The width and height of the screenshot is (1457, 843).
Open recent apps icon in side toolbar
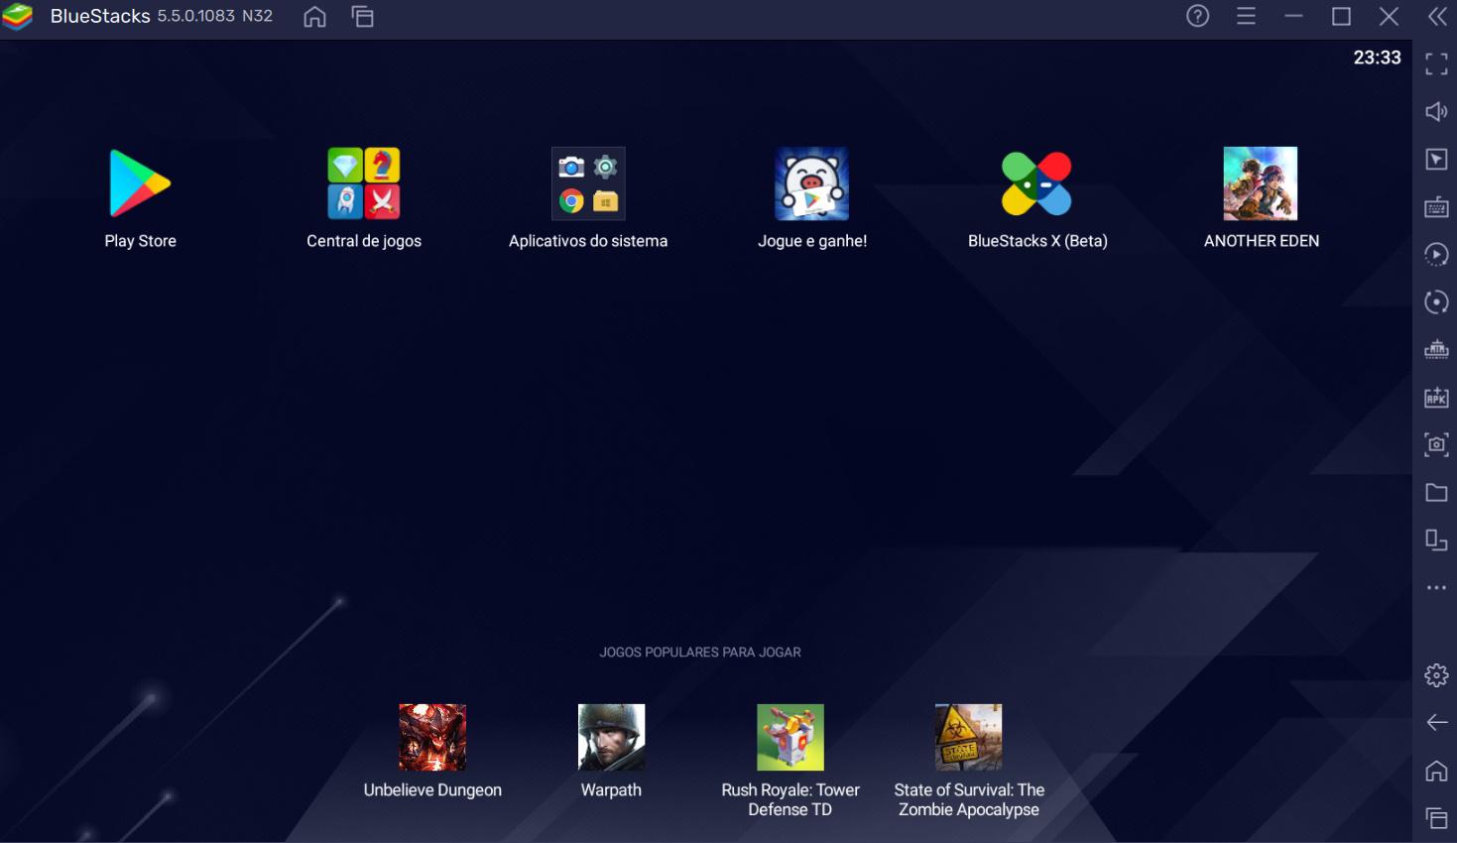(x=1436, y=818)
